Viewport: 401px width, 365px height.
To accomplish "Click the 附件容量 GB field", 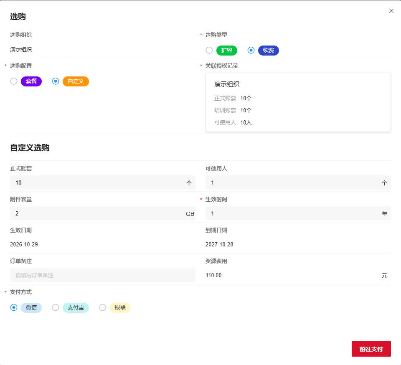I will pos(102,213).
